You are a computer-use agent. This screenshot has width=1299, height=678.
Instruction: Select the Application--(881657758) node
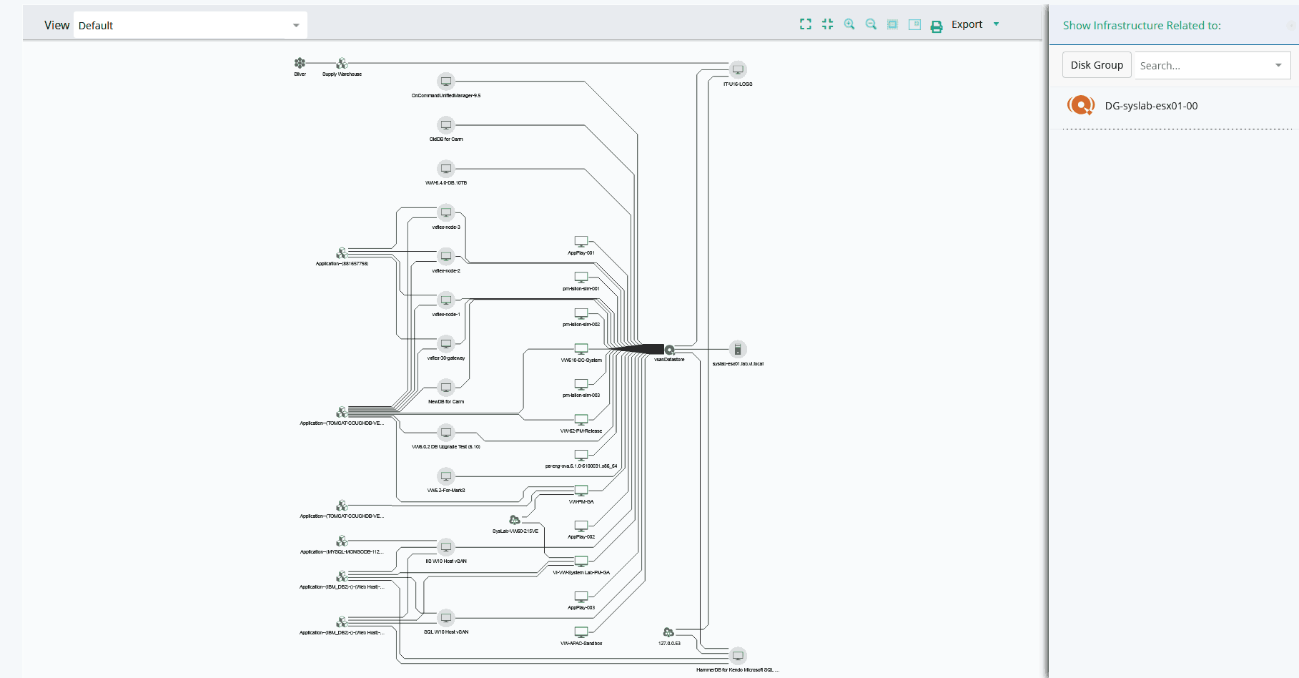tap(342, 253)
